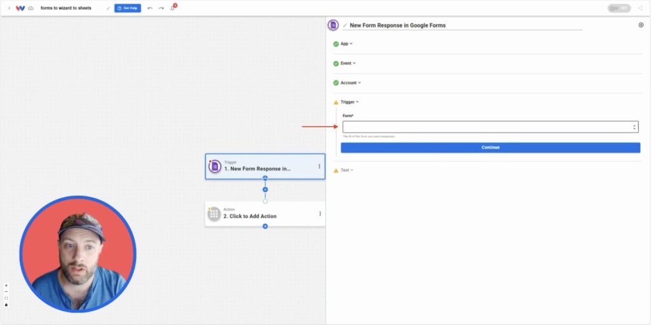This screenshot has height=325, width=651.
Task: Click the green check beside Event
Action: [x=336, y=64]
